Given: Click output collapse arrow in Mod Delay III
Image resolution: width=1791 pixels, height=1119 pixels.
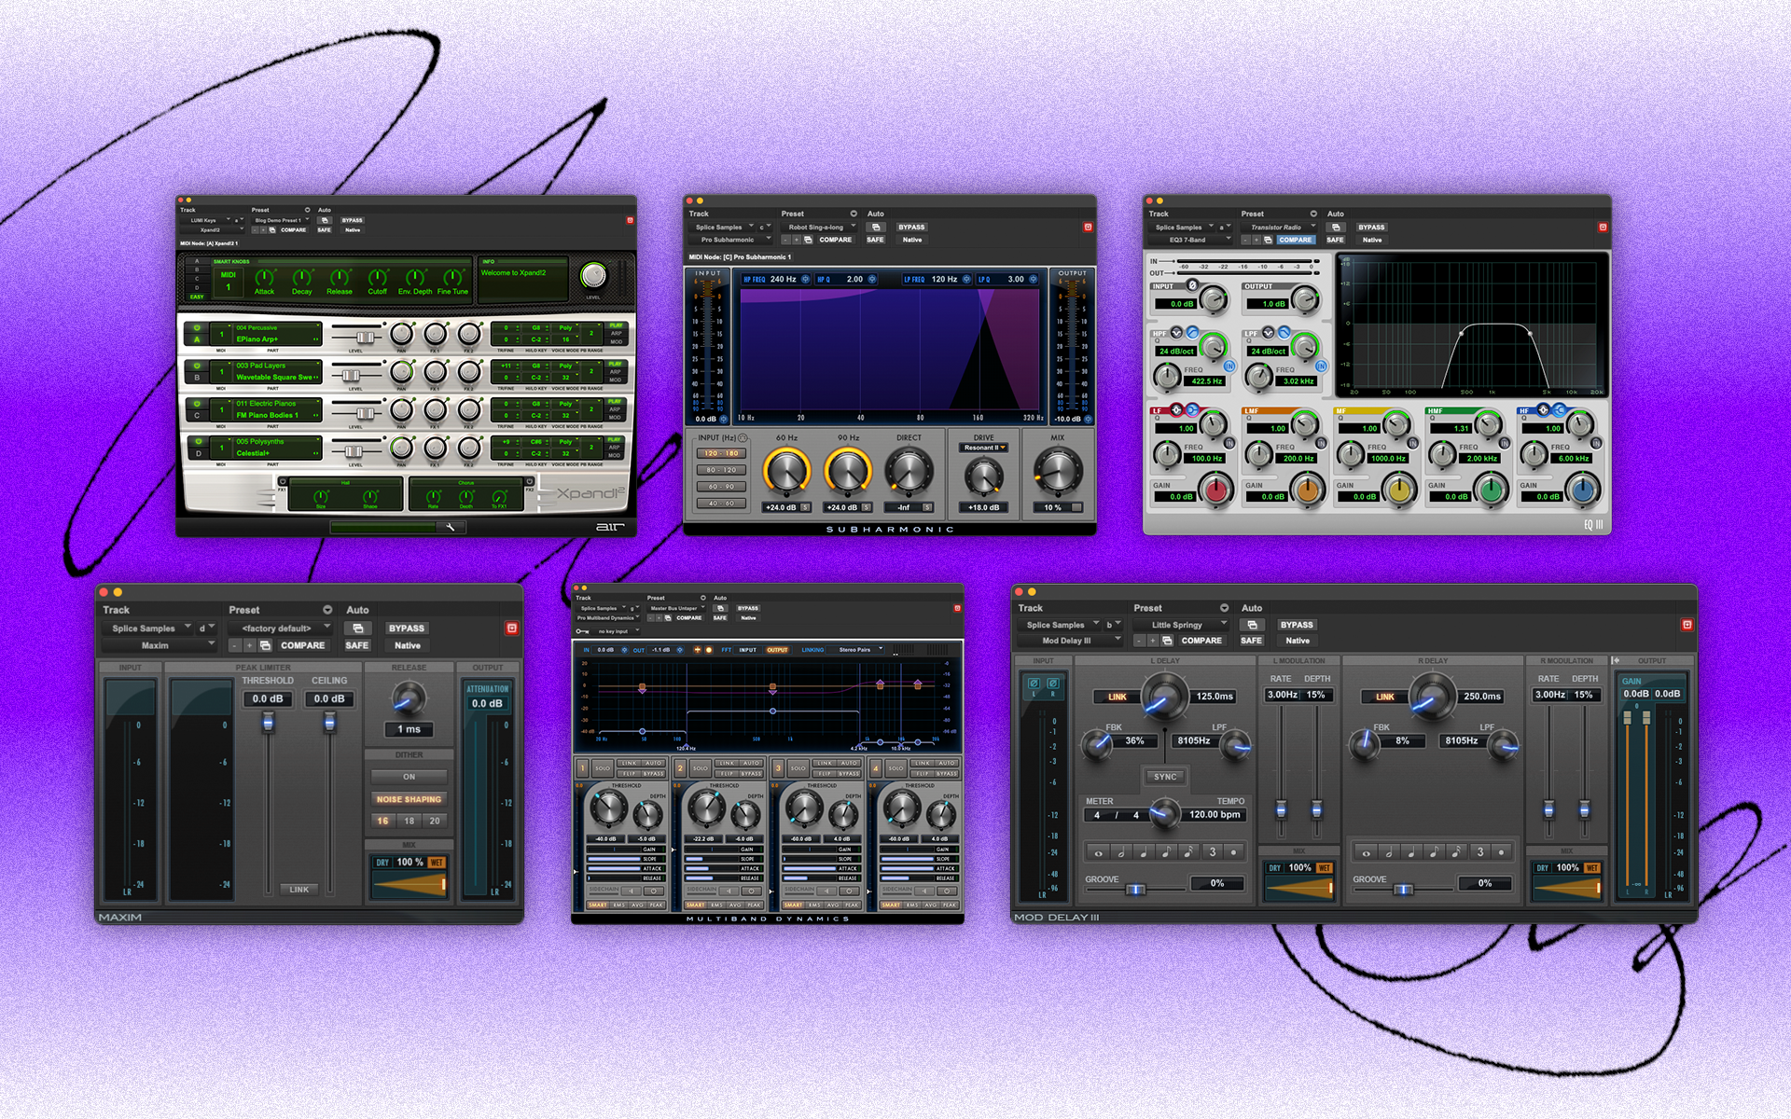Looking at the screenshot, I should (x=1616, y=660).
